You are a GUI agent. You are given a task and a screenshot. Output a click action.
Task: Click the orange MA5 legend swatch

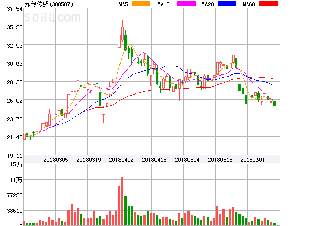[x=141, y=4]
